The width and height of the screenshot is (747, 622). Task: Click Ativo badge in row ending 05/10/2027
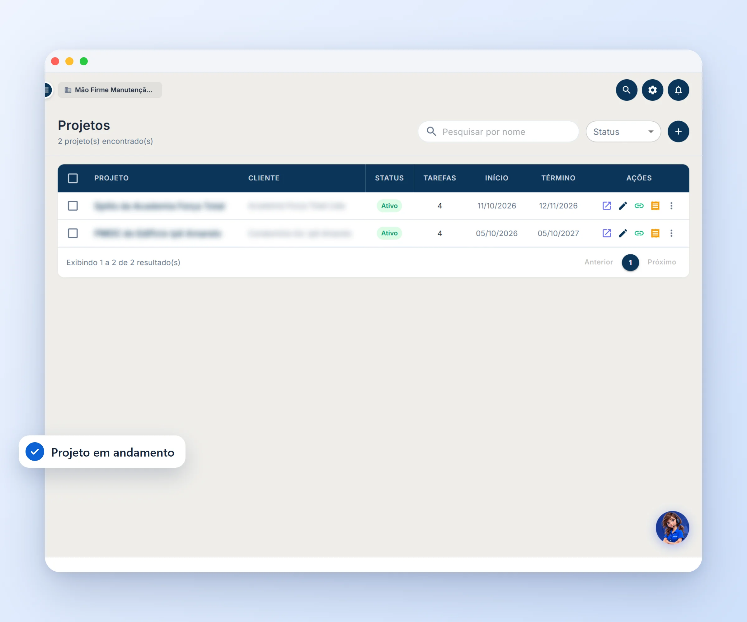click(x=389, y=233)
